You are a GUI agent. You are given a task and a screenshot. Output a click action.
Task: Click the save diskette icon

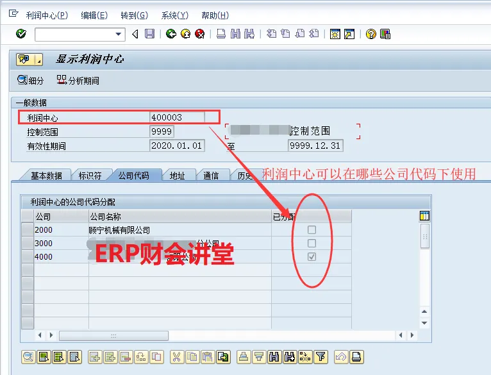pyautogui.click(x=150, y=34)
